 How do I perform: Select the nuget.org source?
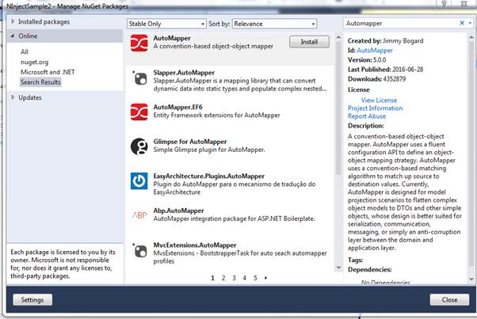(34, 63)
